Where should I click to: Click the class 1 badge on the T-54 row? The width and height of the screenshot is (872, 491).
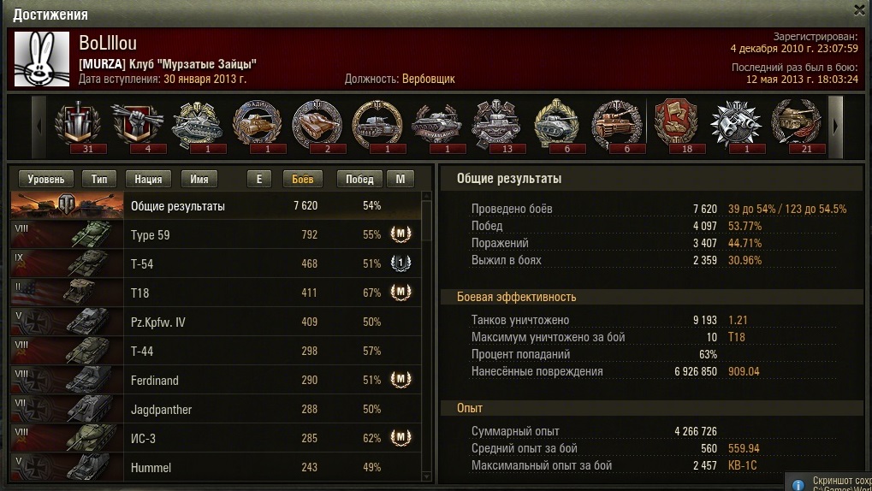point(400,263)
